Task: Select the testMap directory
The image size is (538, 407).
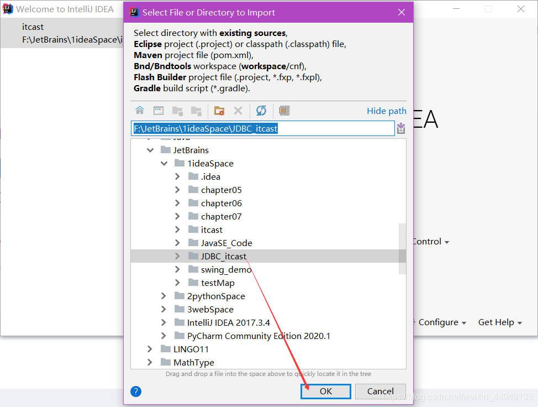Action: click(218, 283)
